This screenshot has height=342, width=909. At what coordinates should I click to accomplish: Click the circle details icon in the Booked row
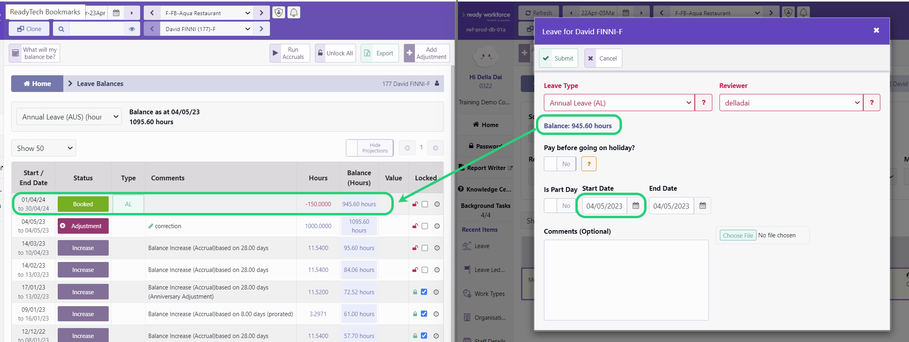437,204
